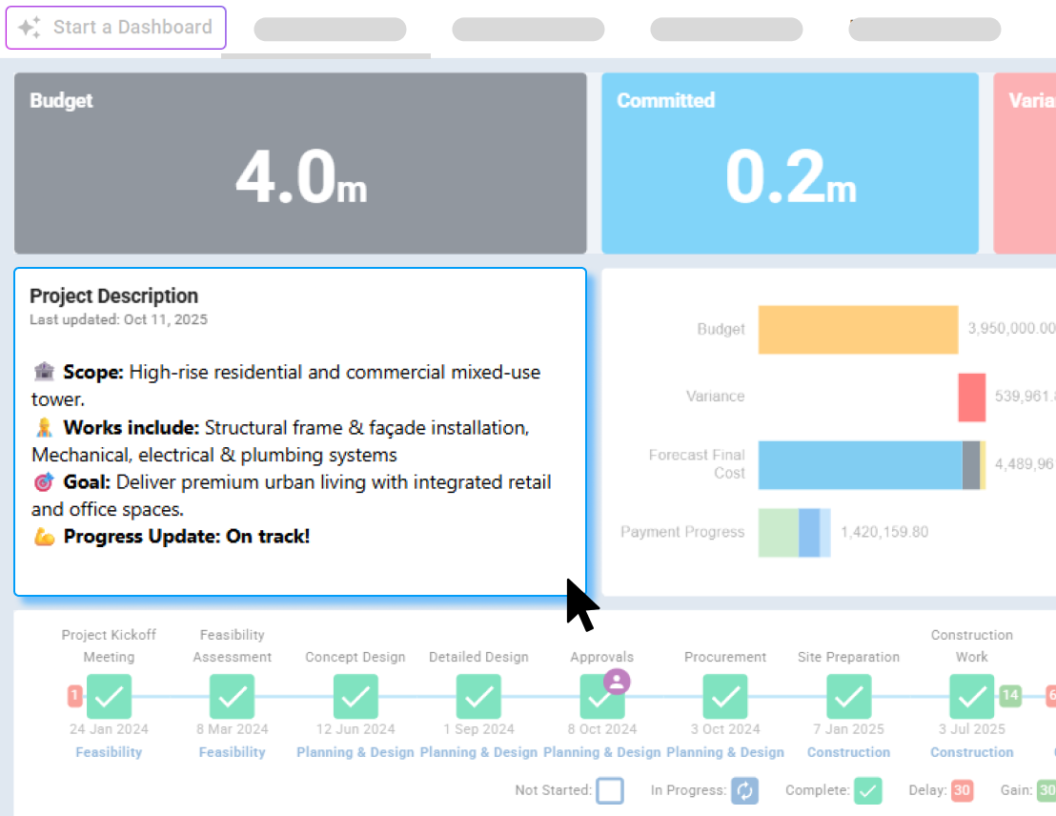Toggle the Not Started checkbox in the legend
This screenshot has width=1056, height=816.
point(610,790)
